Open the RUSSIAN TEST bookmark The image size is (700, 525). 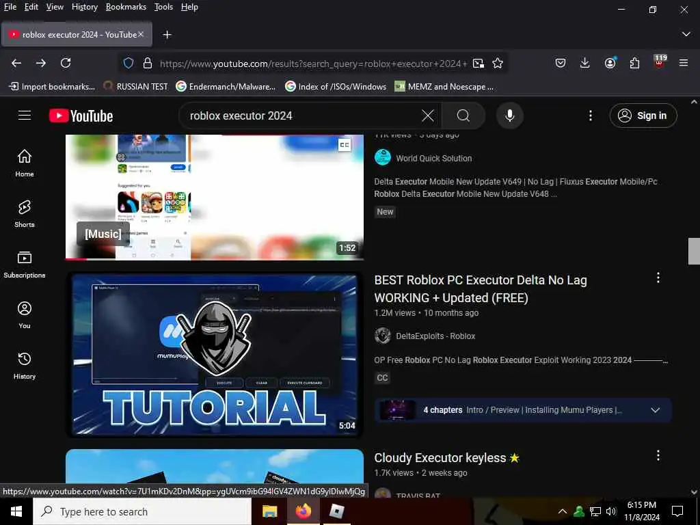135,87
